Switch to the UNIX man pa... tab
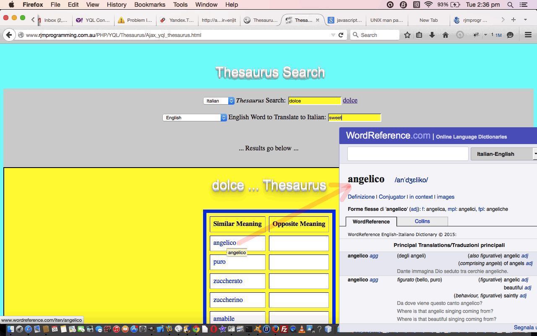The height and width of the screenshot is (336, 537). point(386,20)
